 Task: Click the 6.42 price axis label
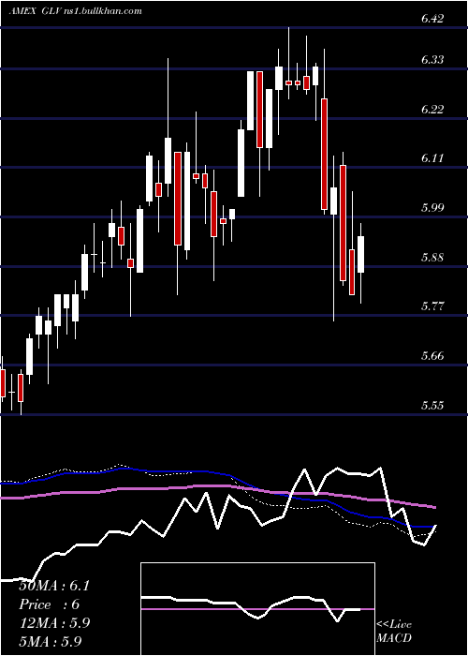pos(432,19)
